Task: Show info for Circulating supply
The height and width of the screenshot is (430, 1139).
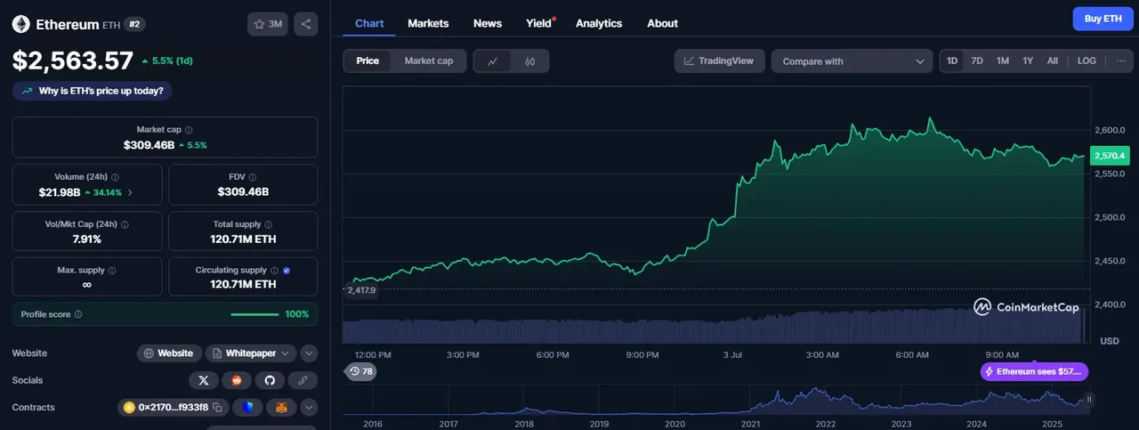Action: coord(274,270)
